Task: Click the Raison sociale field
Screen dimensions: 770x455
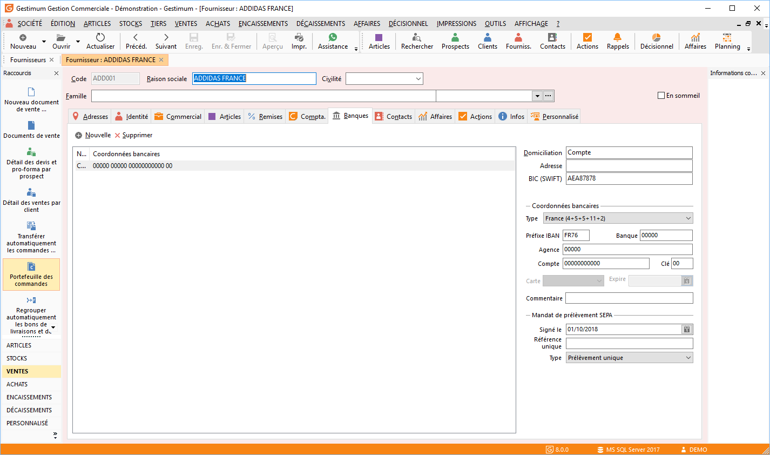Action: [254, 78]
